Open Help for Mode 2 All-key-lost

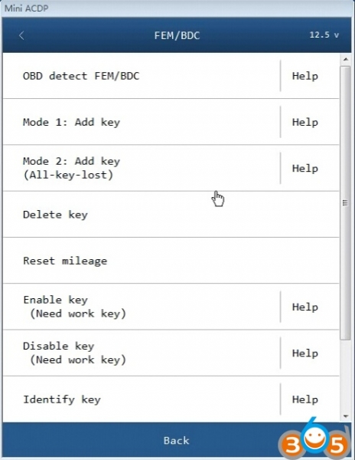[305, 169]
